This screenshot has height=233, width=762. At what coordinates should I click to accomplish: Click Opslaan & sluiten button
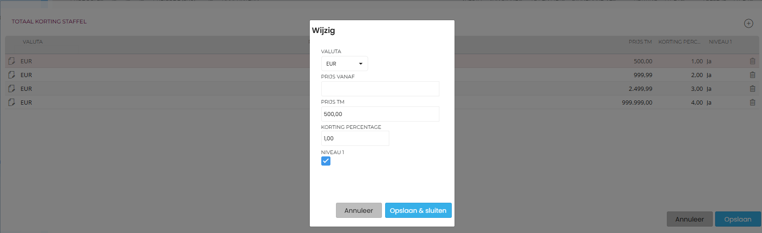(x=418, y=211)
